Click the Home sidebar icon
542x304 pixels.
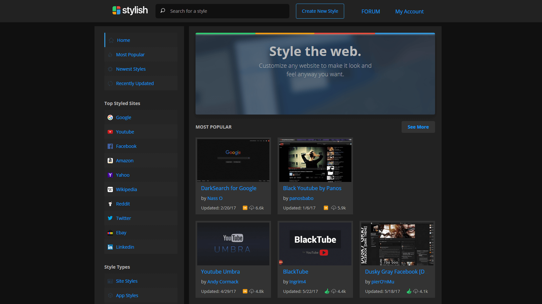111,40
